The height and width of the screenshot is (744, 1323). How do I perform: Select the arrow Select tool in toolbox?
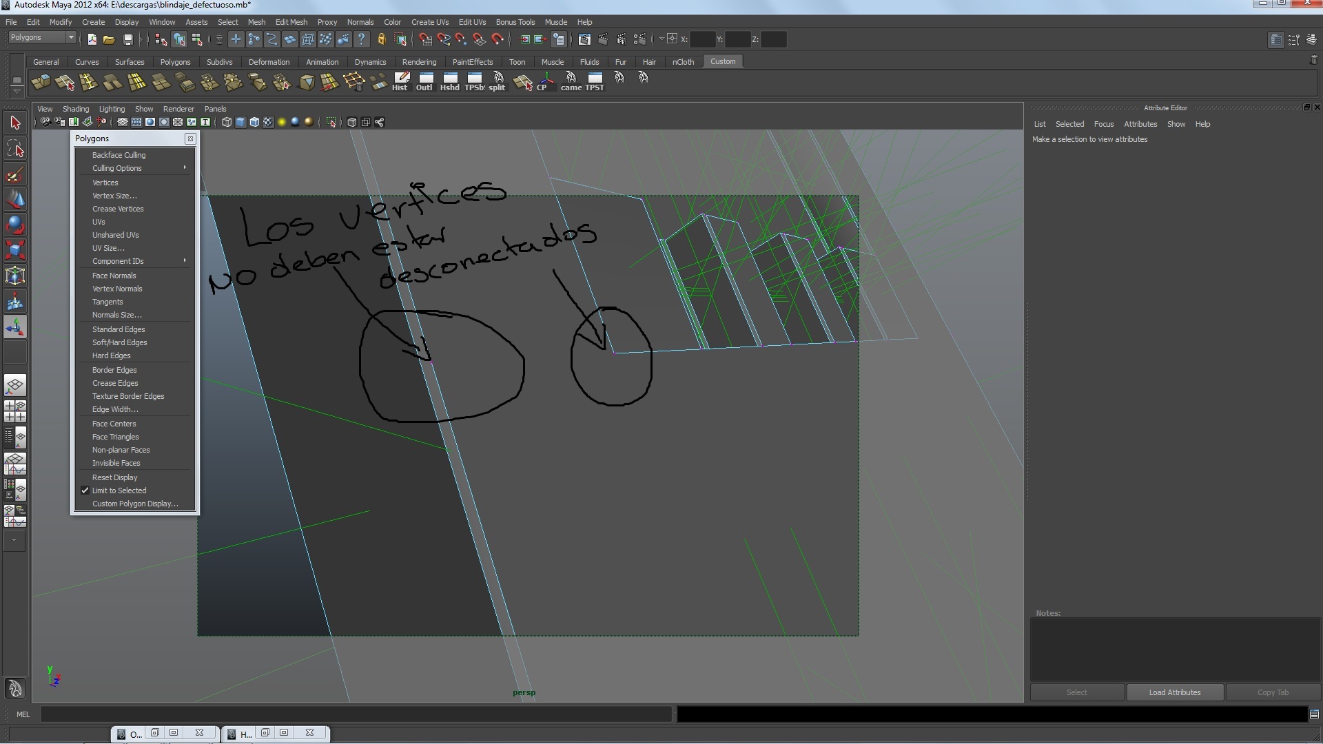pos(15,123)
